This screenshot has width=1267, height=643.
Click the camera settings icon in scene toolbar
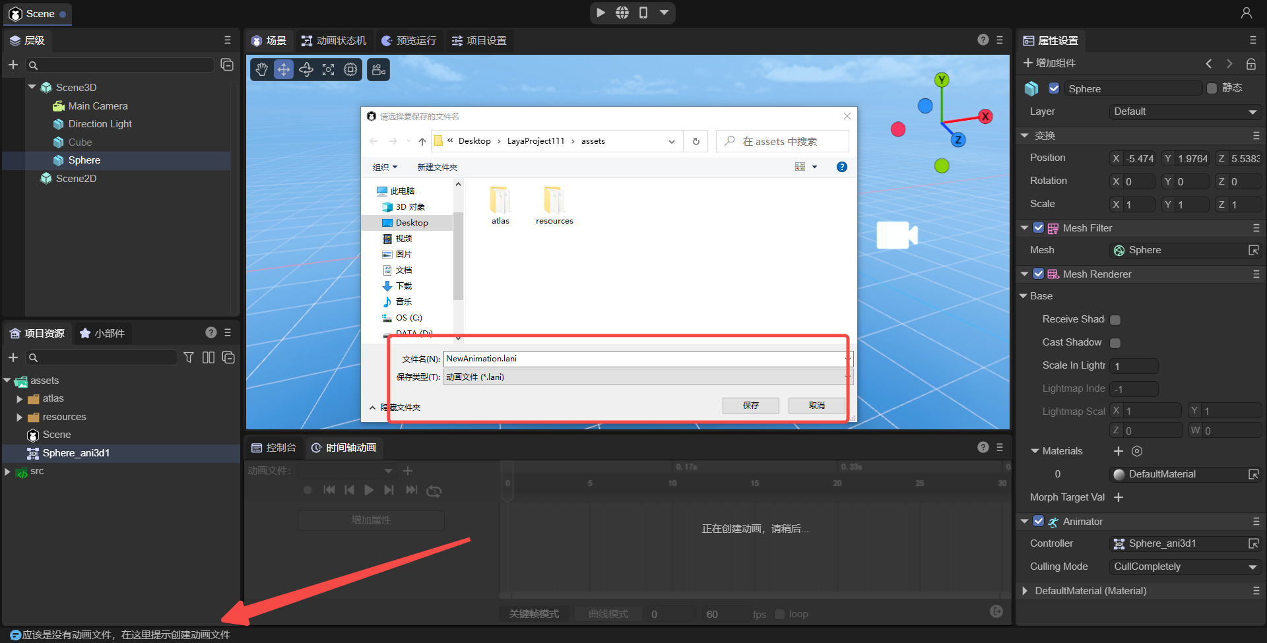pos(379,69)
